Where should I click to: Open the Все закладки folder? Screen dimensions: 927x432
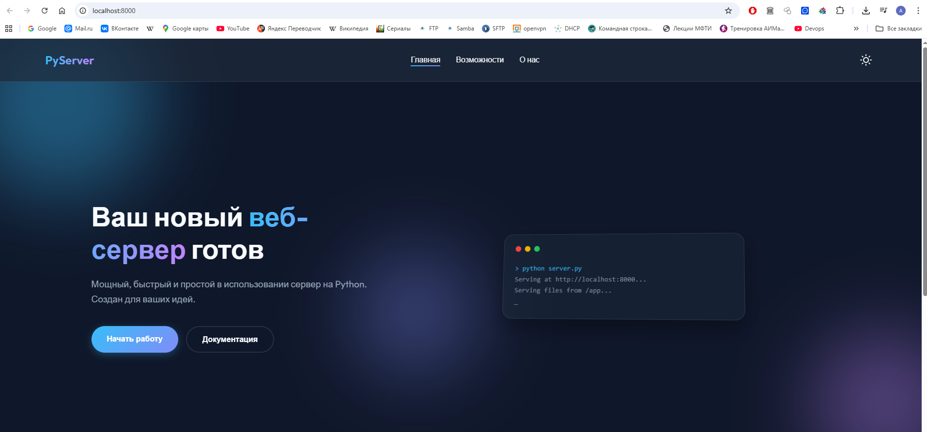pyautogui.click(x=898, y=29)
